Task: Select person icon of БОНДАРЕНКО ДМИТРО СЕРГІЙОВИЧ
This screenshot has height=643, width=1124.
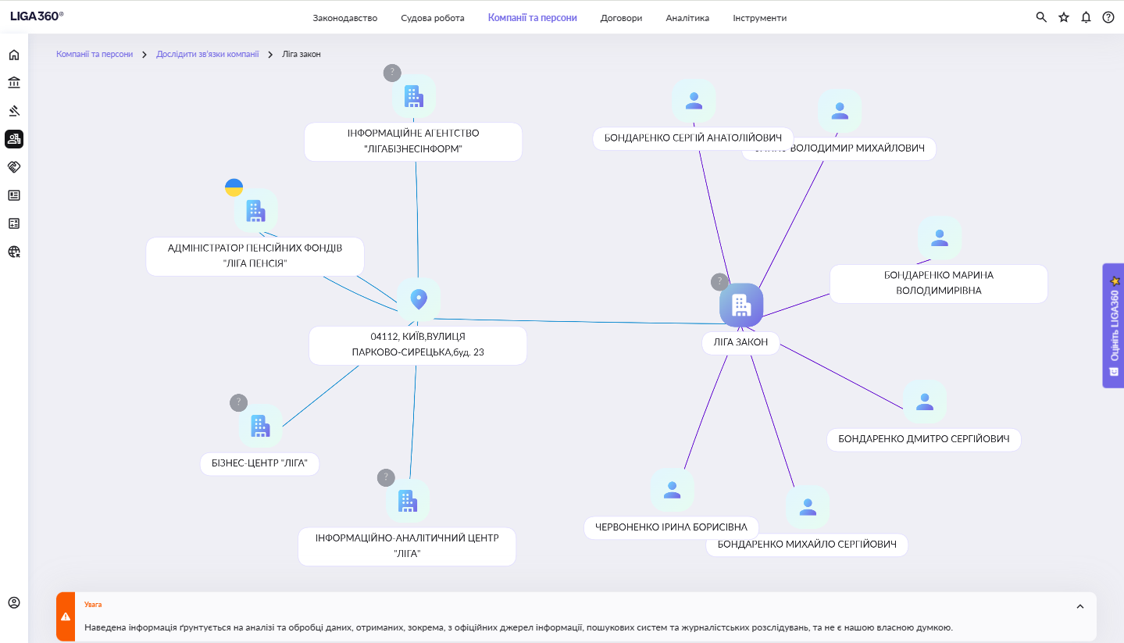Action: 925,402
